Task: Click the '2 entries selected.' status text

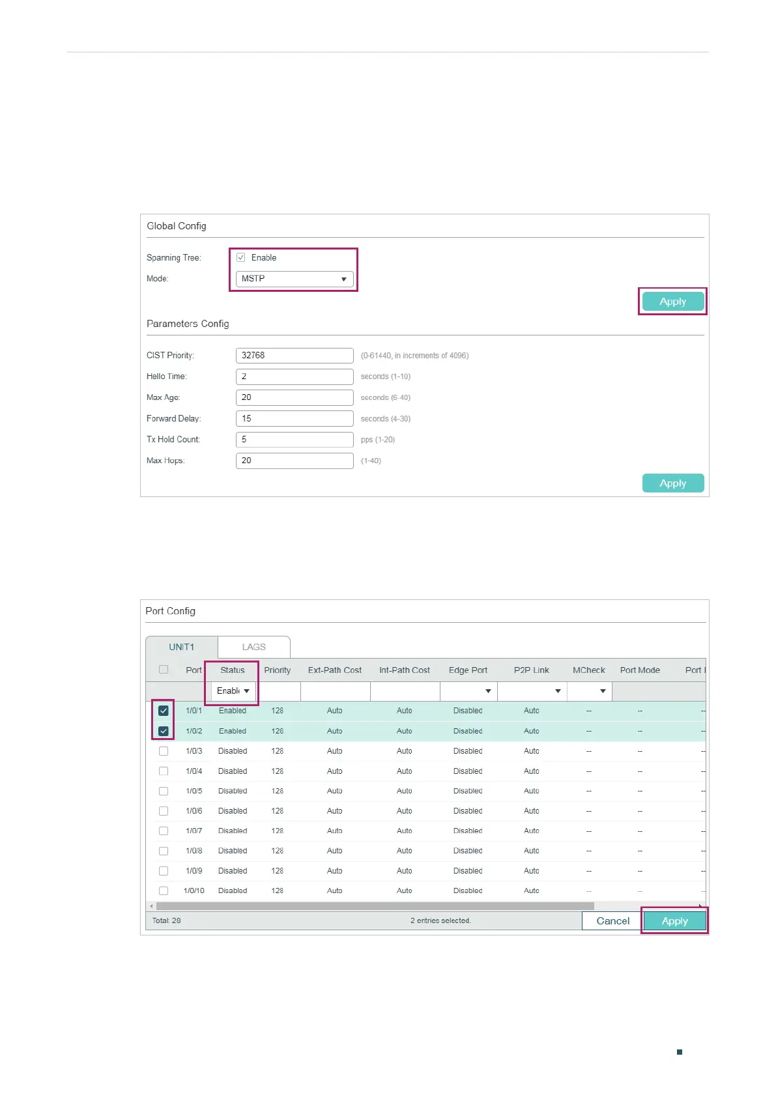Action: click(440, 920)
